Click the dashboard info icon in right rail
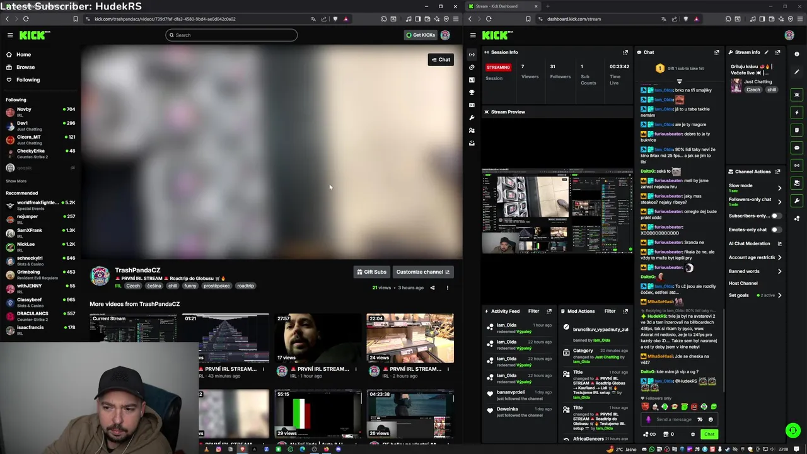 click(797, 53)
